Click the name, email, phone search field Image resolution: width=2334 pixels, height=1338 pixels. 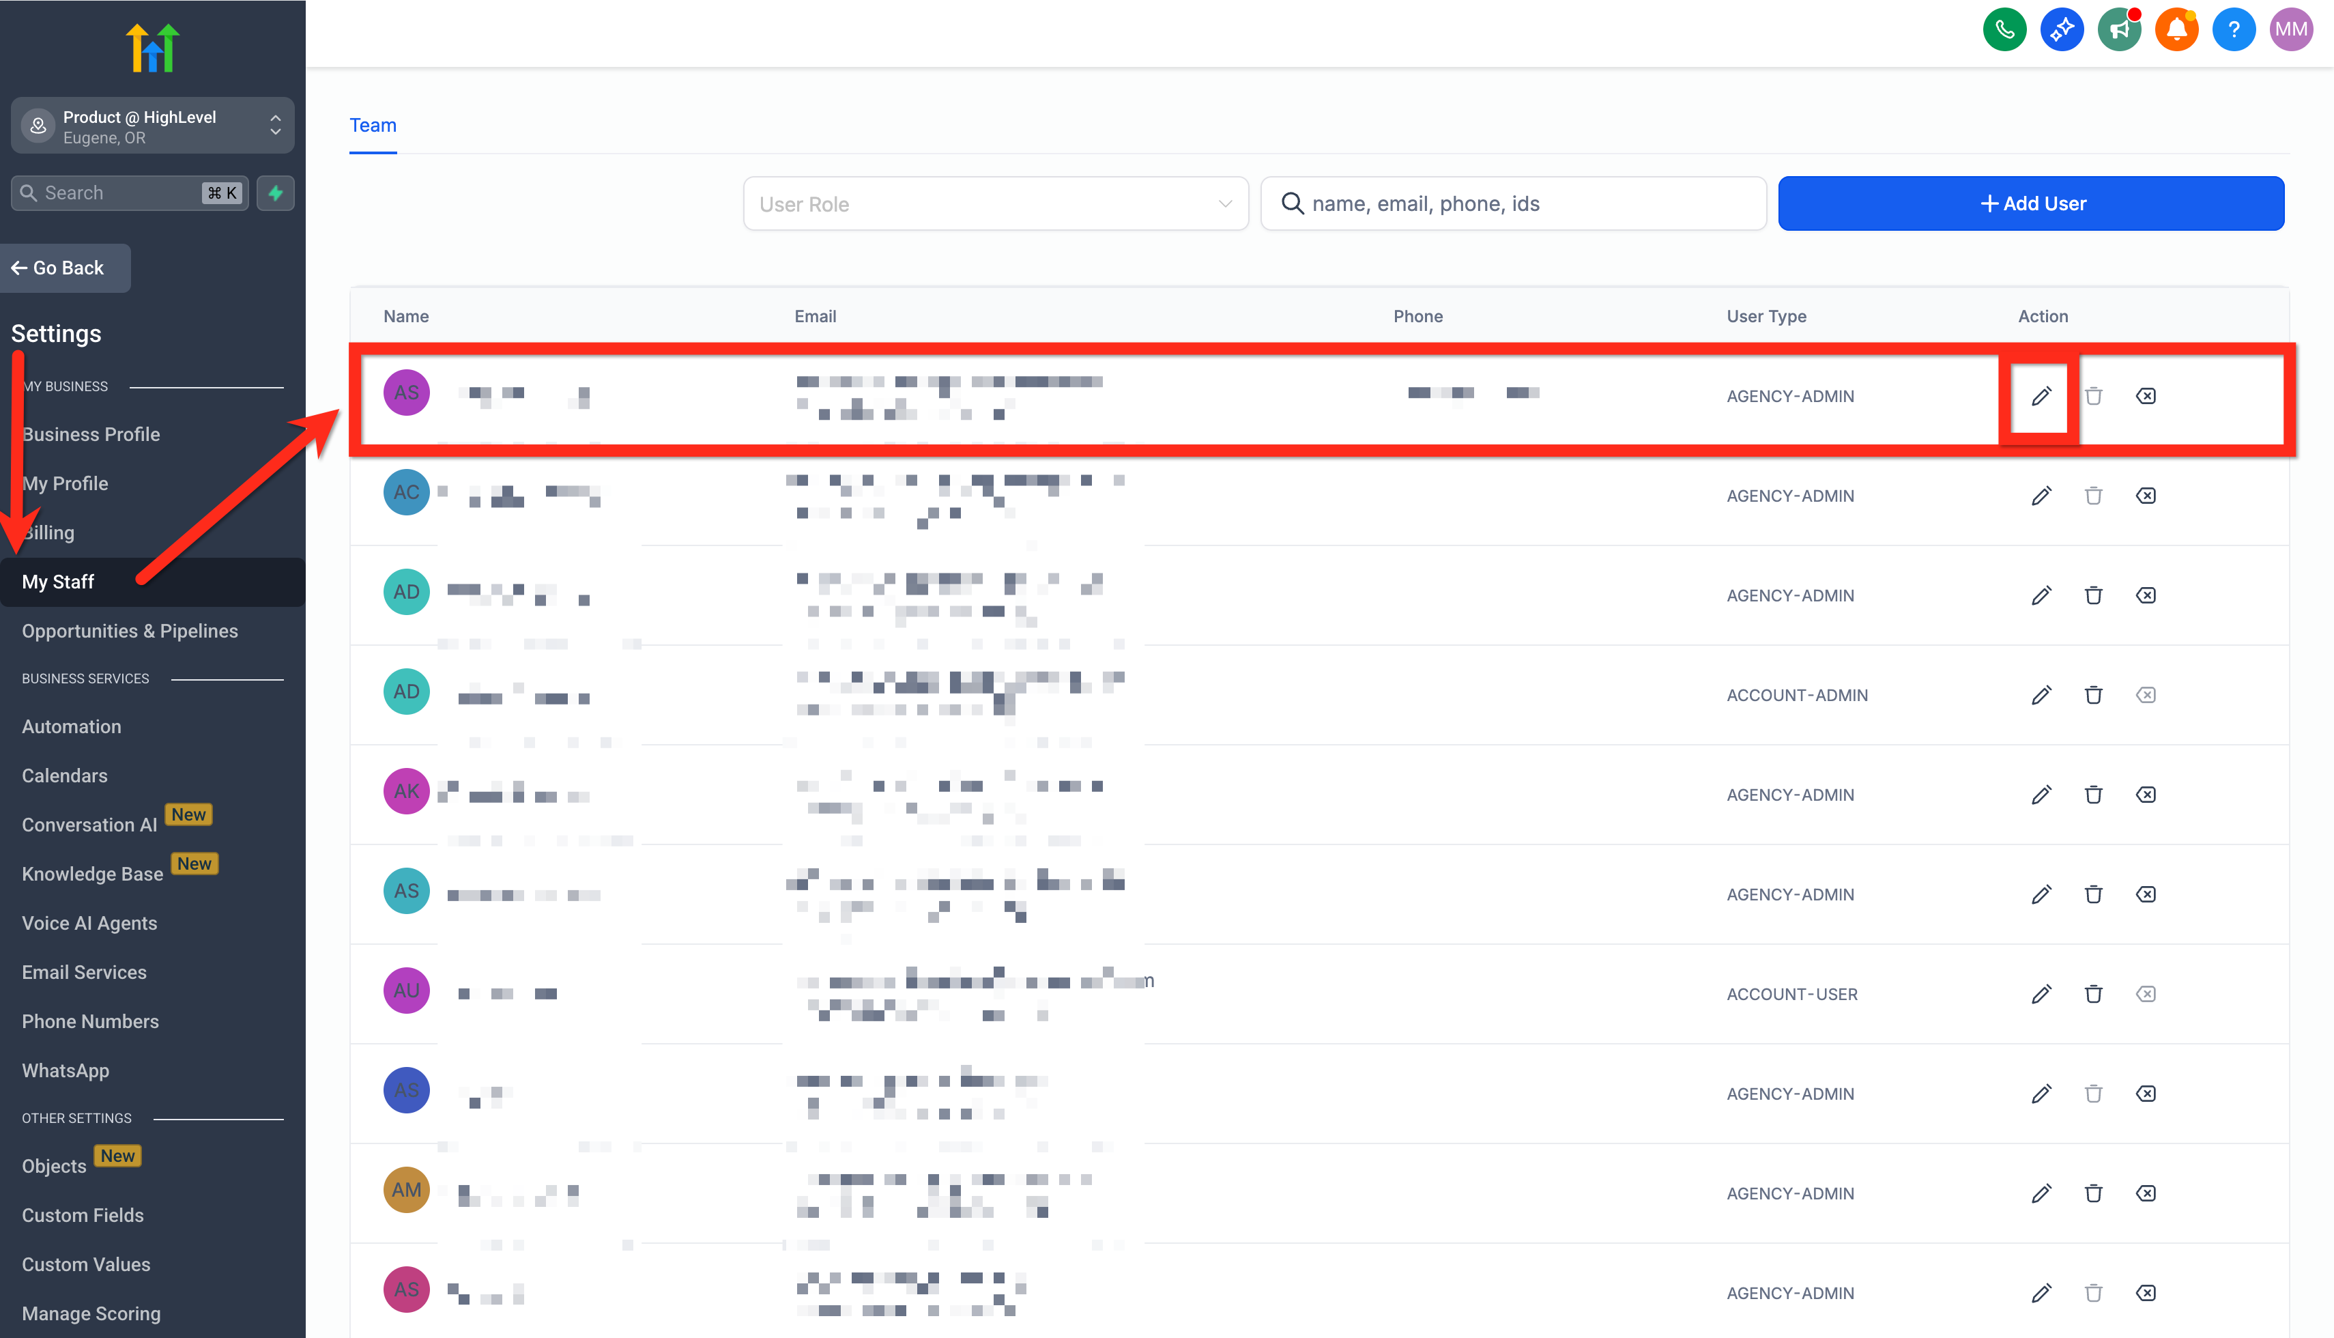pyautogui.click(x=1513, y=204)
